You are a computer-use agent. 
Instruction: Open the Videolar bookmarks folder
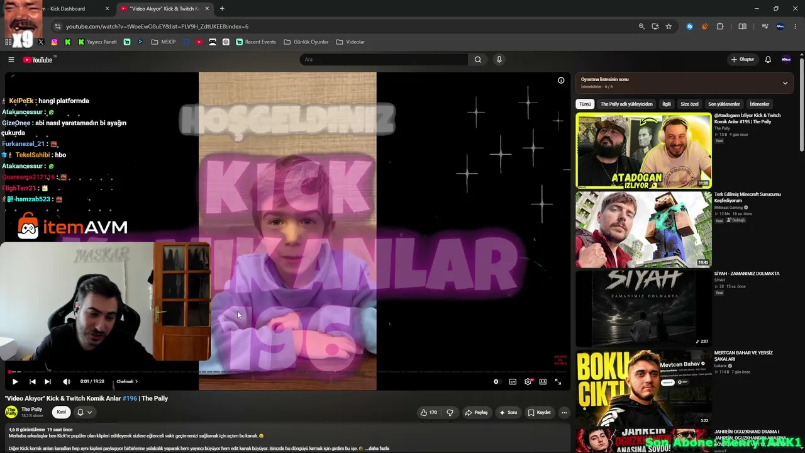point(350,42)
